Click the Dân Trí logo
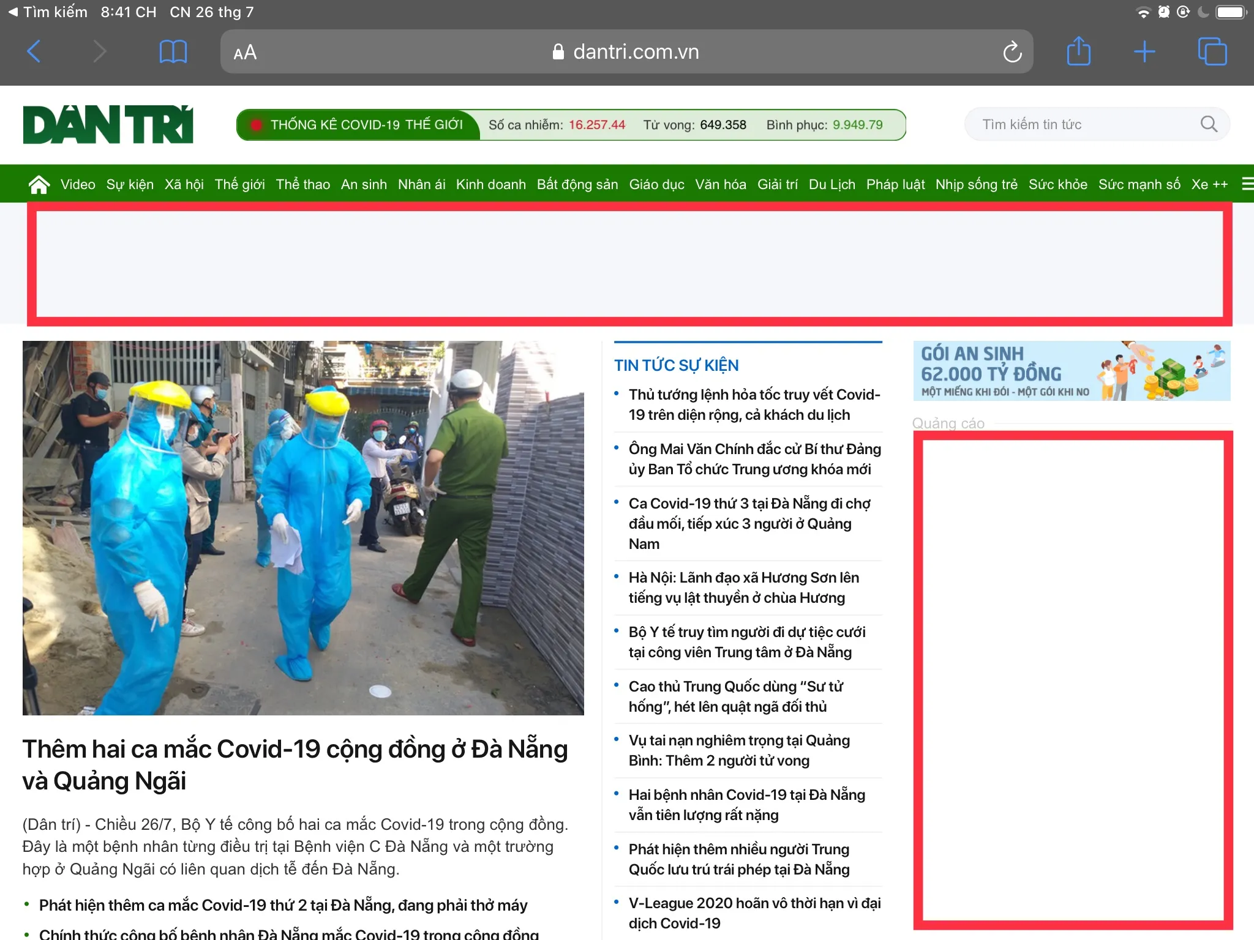Screen dimensions: 1254x940 point(108,125)
